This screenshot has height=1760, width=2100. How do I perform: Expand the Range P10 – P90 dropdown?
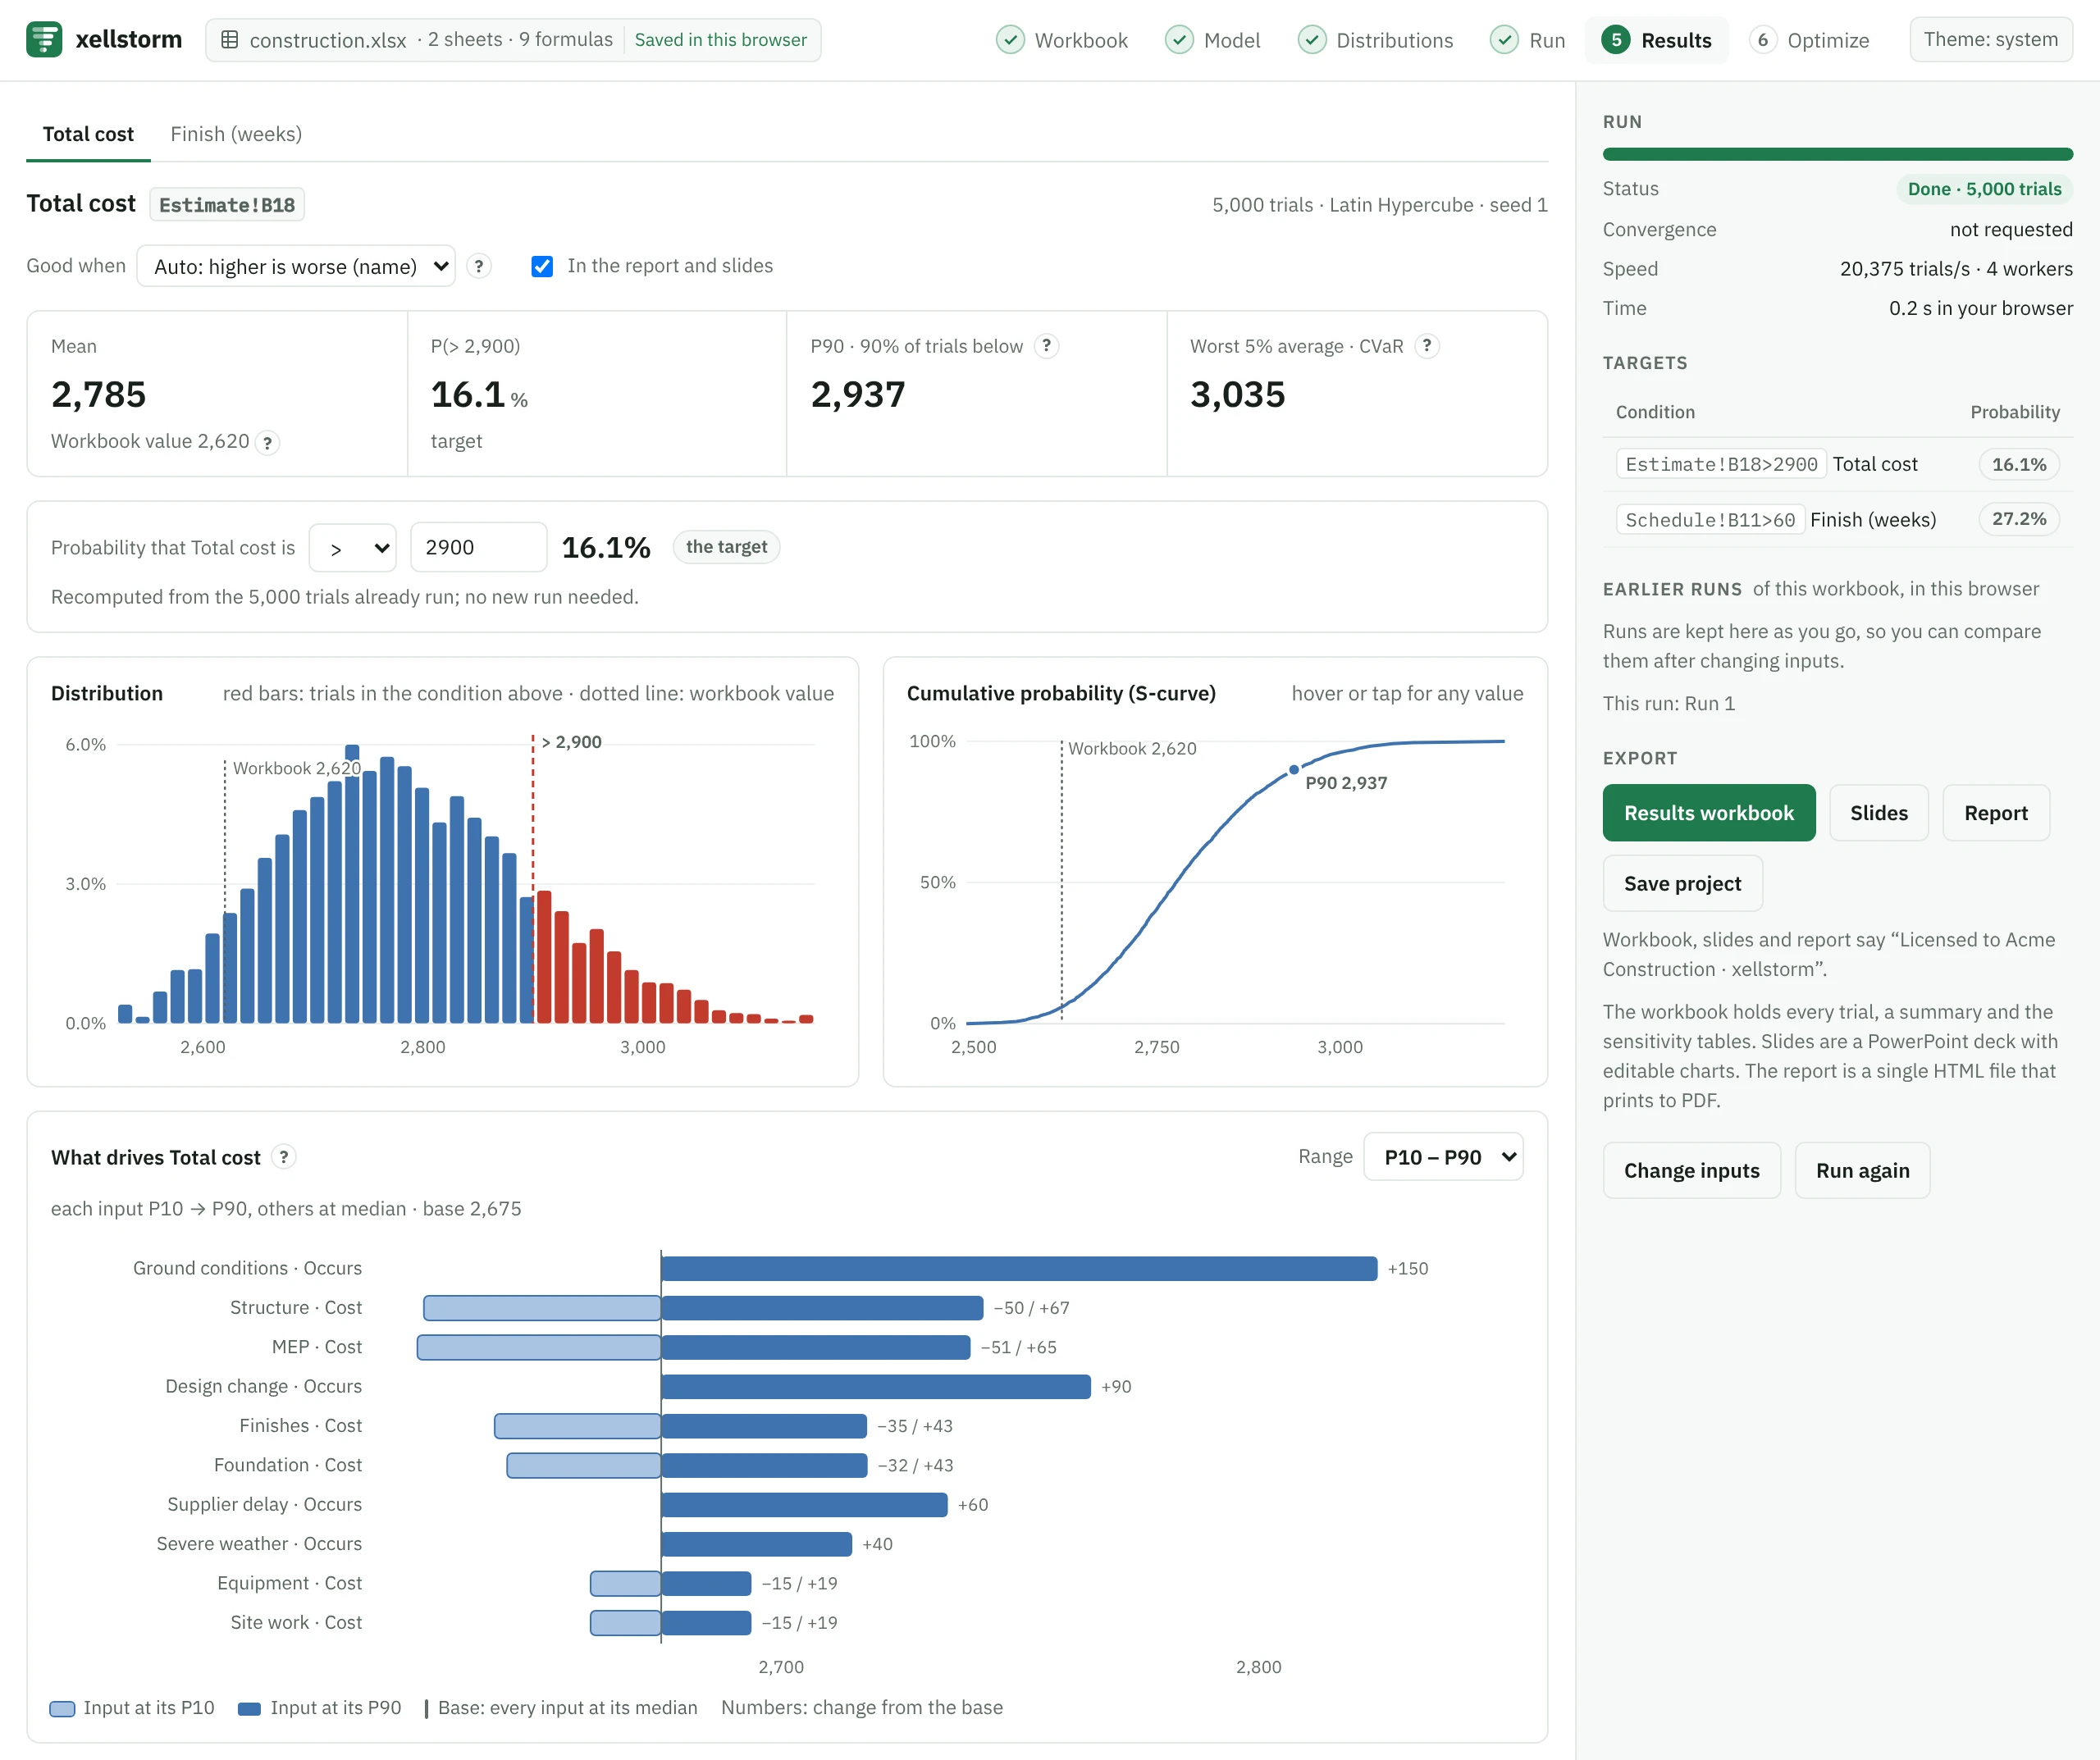pos(1443,1157)
